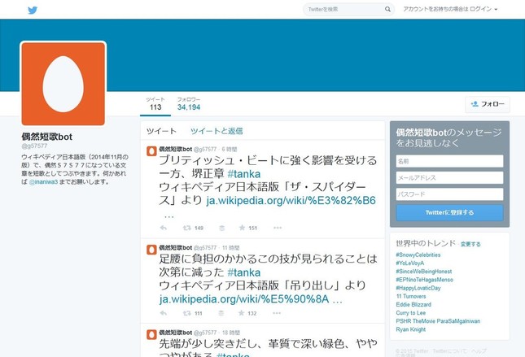
Task: Click the stack icon on 6時間 tweet
Action: point(221,228)
